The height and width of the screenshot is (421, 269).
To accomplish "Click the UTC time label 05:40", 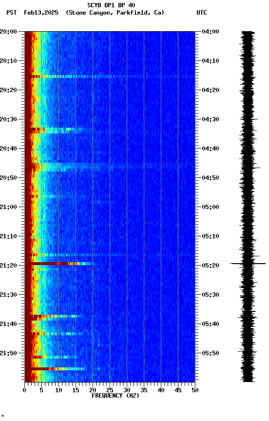I will [211, 325].
